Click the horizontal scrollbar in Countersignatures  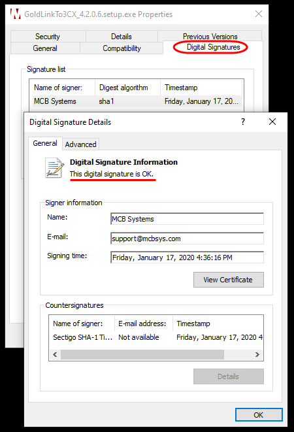click(142, 355)
